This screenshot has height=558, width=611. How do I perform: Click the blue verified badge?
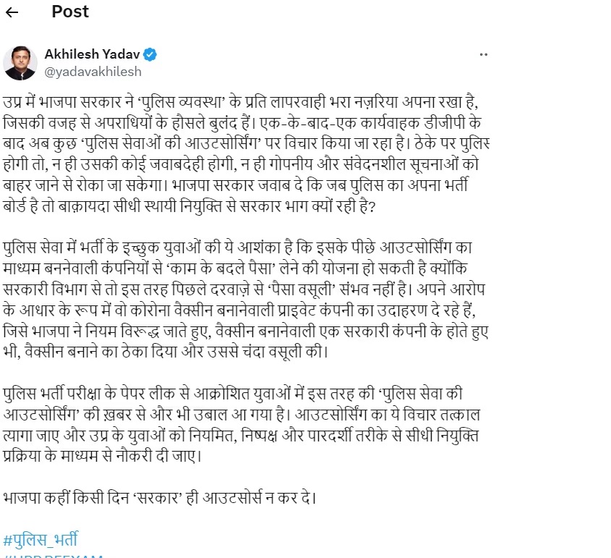pos(151,55)
